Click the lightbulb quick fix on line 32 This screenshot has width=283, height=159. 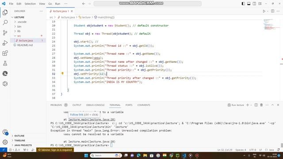click(x=62, y=73)
